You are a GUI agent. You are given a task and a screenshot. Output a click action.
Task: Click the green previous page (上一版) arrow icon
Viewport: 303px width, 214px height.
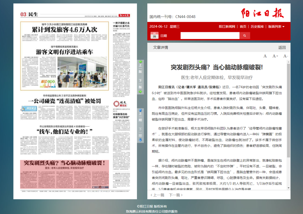click(140, 62)
